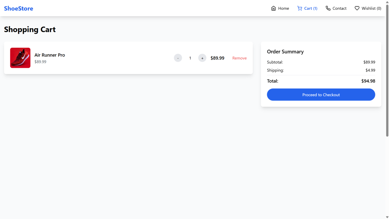Click the quantity value 1
The height and width of the screenshot is (219, 389).
(190, 58)
